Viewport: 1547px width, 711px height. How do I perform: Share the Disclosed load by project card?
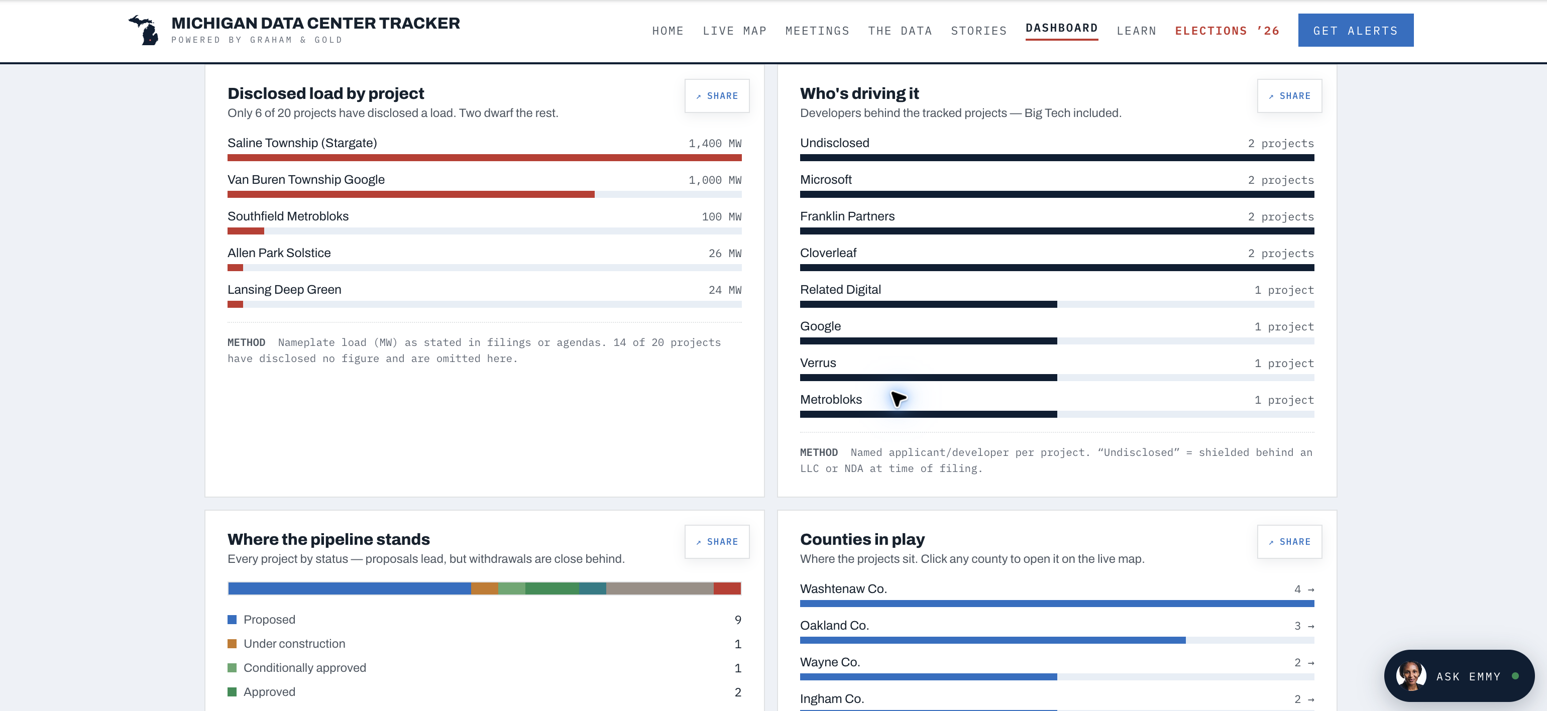click(x=716, y=96)
